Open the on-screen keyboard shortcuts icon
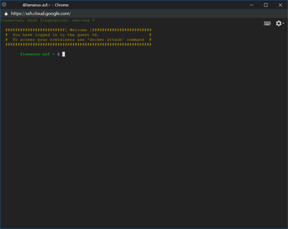This screenshot has width=288, height=229. [x=267, y=23]
